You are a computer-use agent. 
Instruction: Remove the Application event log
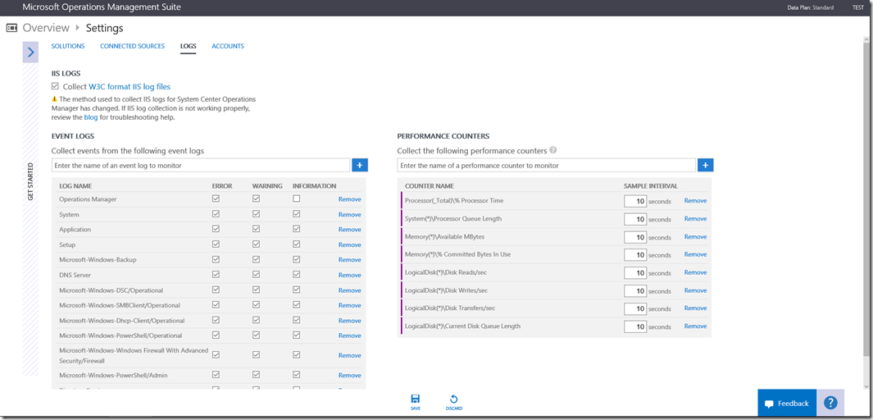tap(349, 230)
